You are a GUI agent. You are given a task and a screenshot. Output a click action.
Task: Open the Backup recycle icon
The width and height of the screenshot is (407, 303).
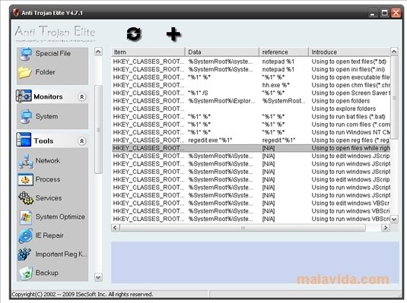[26, 273]
